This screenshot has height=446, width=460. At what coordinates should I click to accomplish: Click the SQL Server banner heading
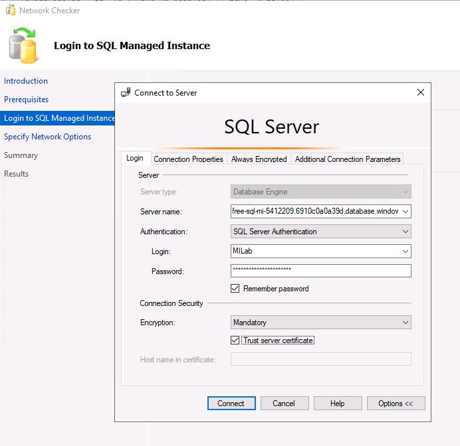tap(272, 127)
